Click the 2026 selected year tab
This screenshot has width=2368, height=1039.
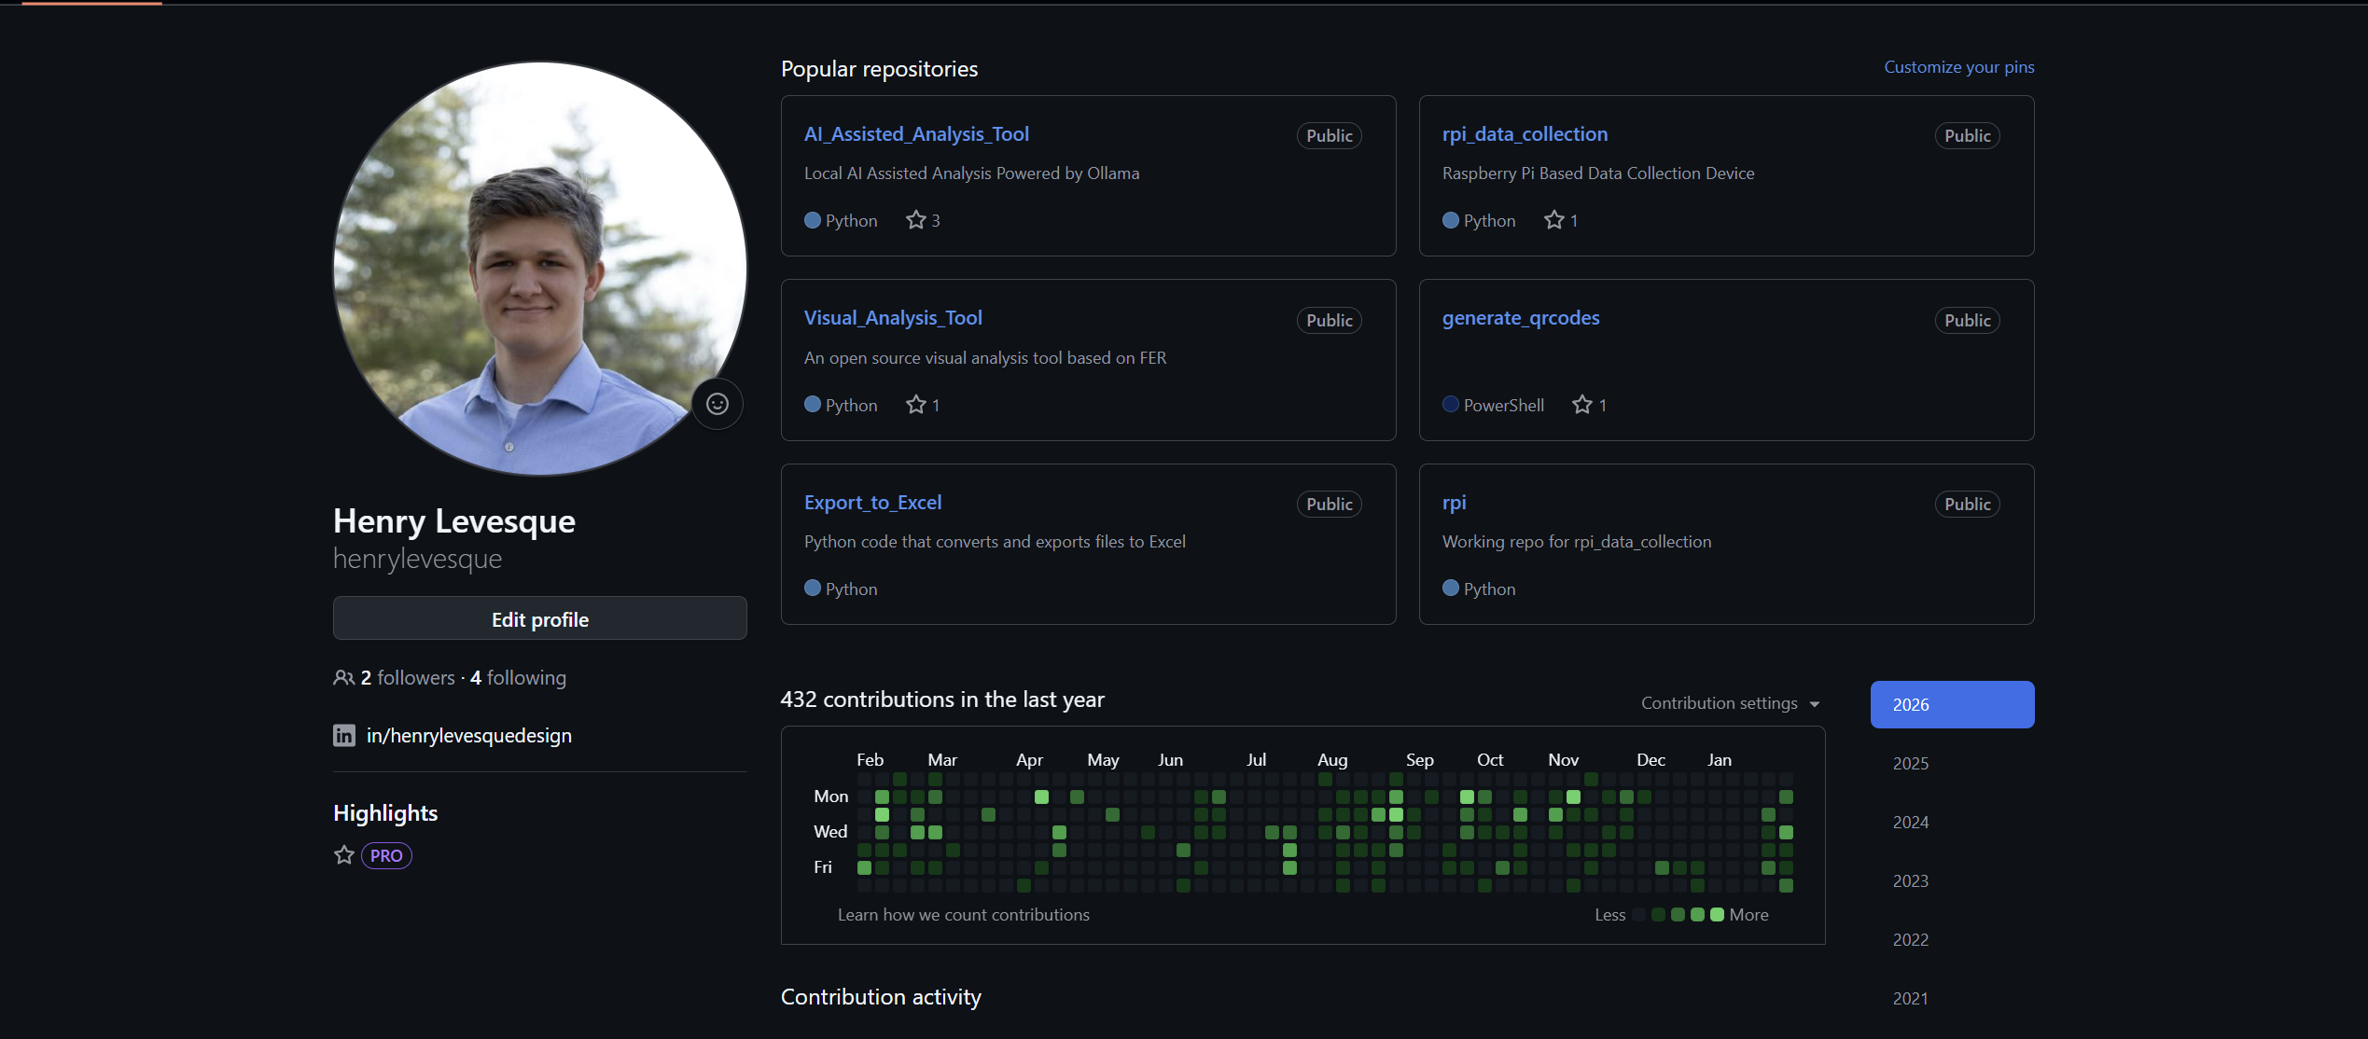1951,704
